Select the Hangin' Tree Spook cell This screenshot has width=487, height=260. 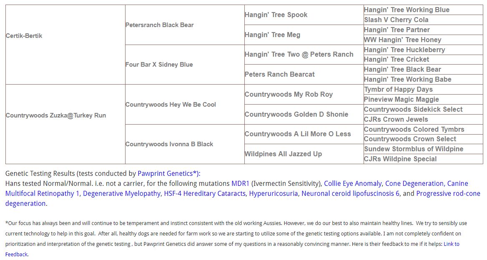(x=276, y=15)
